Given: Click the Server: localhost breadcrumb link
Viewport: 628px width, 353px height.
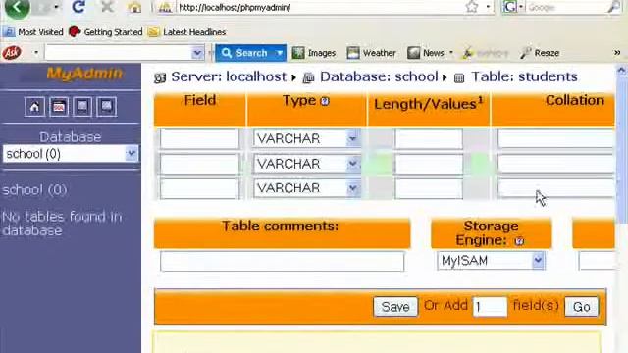Looking at the screenshot, I should point(229,76).
